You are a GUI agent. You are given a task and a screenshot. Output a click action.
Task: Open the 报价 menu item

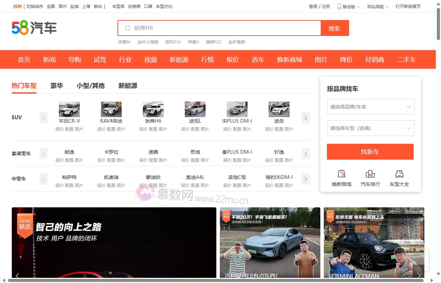coord(232,59)
